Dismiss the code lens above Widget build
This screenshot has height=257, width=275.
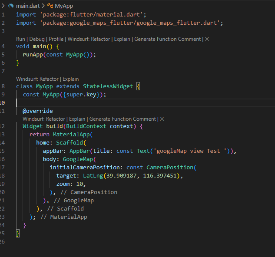pyautogui.click(x=162, y=119)
